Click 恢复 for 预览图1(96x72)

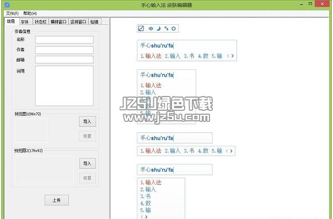pyautogui.click(x=87, y=136)
